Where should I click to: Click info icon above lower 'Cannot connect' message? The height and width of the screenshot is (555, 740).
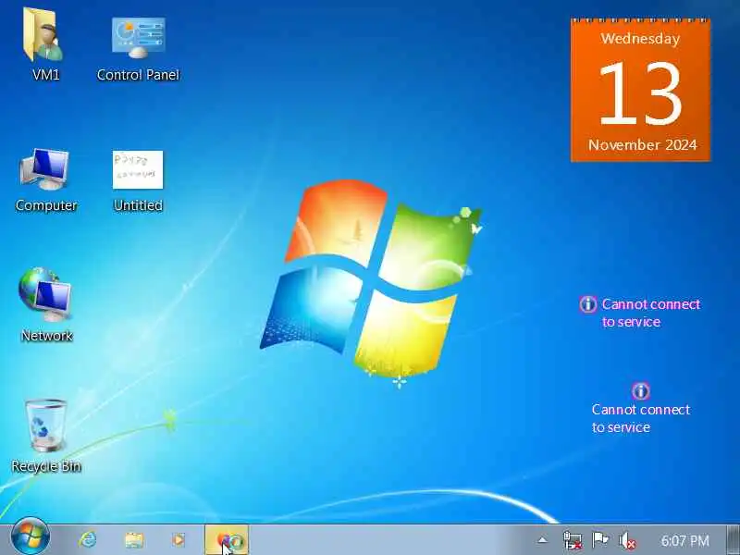tap(640, 390)
